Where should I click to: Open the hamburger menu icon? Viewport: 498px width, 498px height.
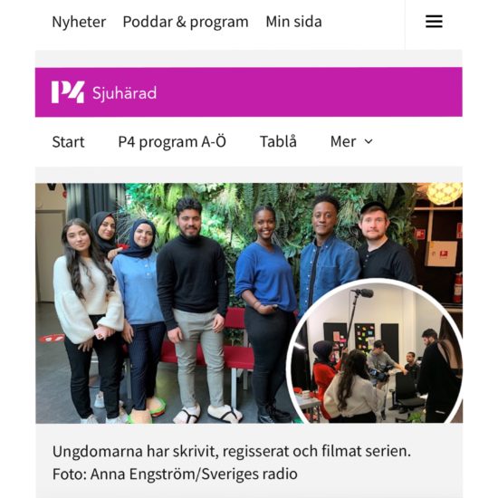point(434,22)
